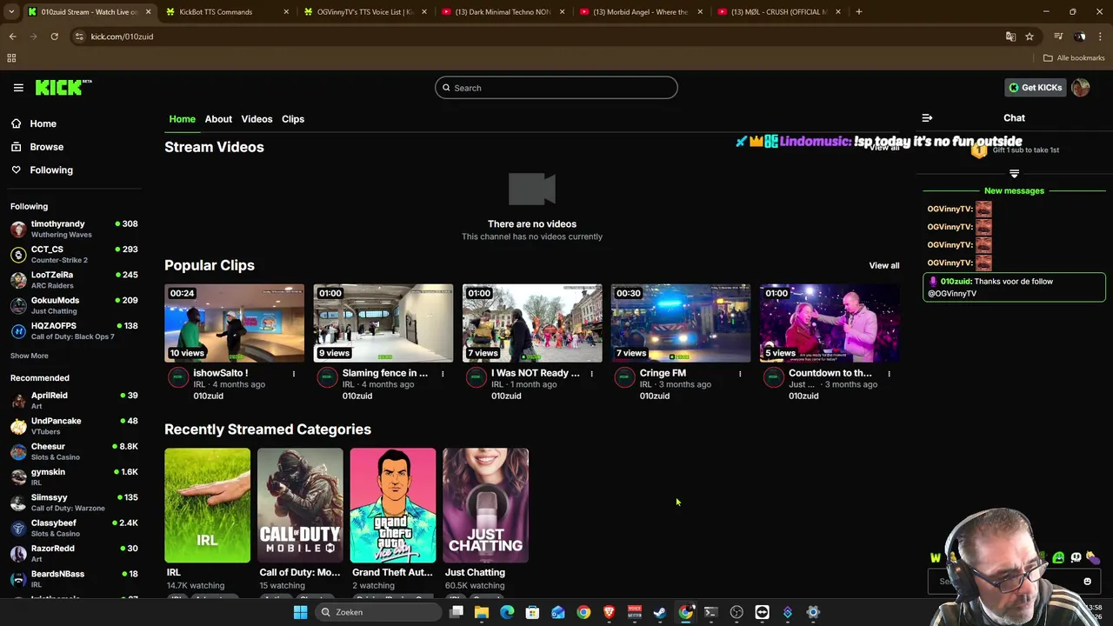Image resolution: width=1113 pixels, height=626 pixels.
Task: Play the I Was NOT Ready clip thumbnail
Action: coord(532,323)
